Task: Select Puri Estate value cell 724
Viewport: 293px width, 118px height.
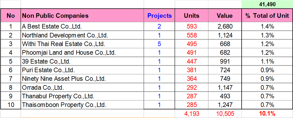Action: click(225, 70)
